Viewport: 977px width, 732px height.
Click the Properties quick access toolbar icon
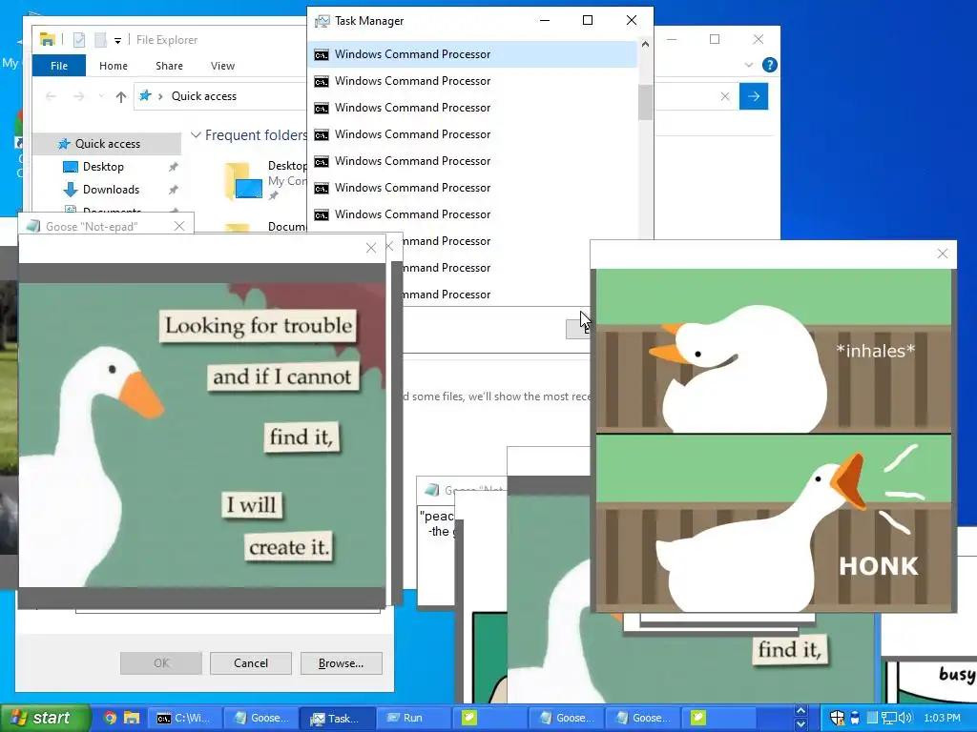click(x=79, y=40)
